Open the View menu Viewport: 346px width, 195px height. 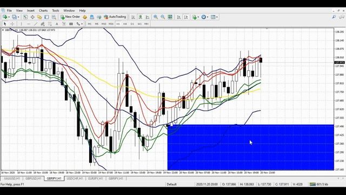click(19, 10)
